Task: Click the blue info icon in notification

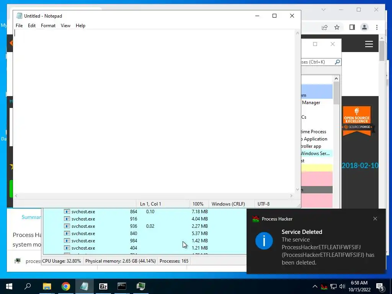Action: (x=264, y=241)
